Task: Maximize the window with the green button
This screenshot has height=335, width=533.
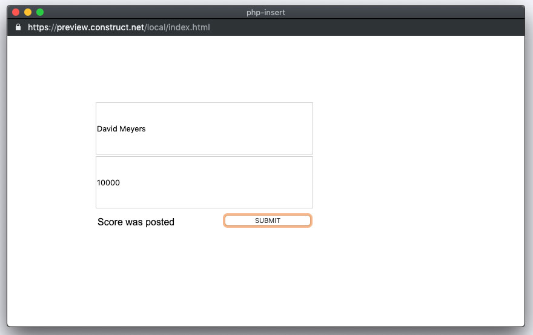Action: [x=40, y=12]
